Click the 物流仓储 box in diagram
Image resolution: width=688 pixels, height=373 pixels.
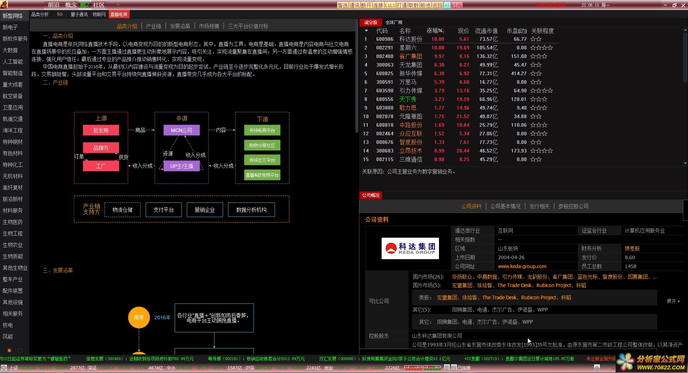point(123,210)
